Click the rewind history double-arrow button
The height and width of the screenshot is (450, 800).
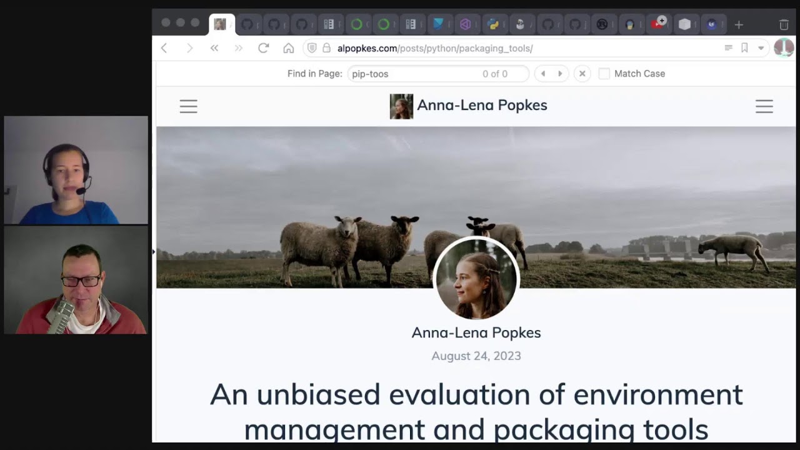(x=214, y=48)
